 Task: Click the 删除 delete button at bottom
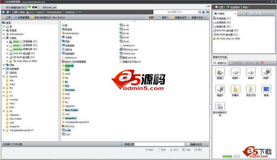[x=150, y=150]
